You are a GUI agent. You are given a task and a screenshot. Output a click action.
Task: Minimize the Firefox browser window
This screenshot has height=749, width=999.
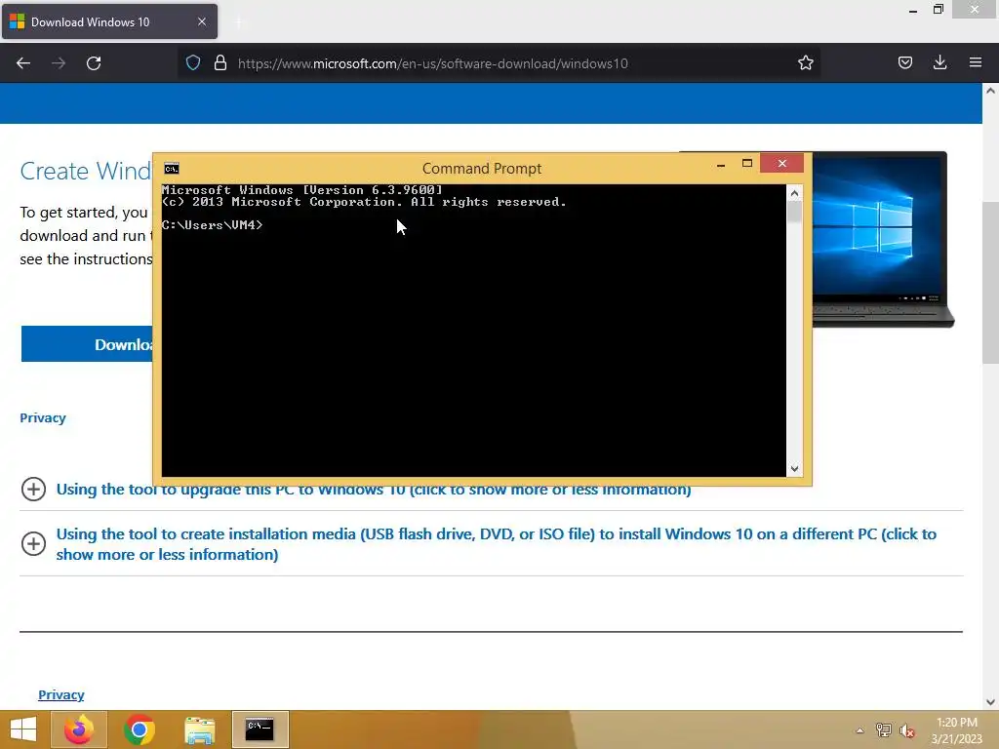click(912, 10)
